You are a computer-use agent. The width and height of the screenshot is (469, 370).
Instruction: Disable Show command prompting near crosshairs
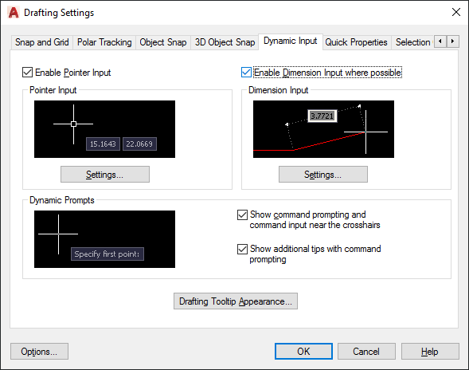242,215
